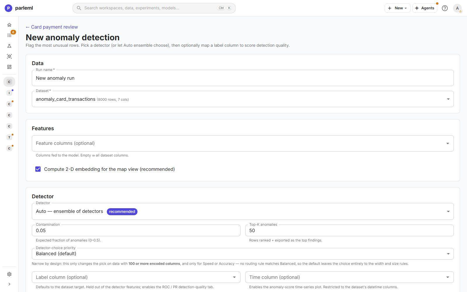Open the New dropdown menu
This screenshot has width=467, height=292.
[398, 8]
